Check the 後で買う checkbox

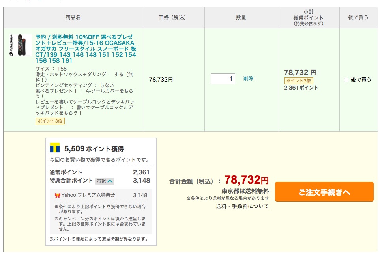click(x=346, y=80)
